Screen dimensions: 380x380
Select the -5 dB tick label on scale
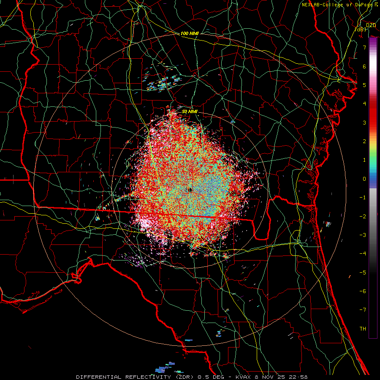click(363, 273)
